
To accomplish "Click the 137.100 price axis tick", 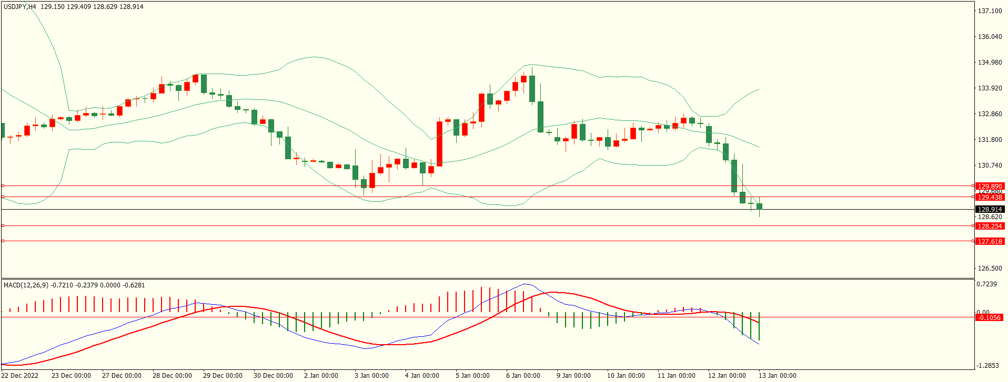I will 989,11.
